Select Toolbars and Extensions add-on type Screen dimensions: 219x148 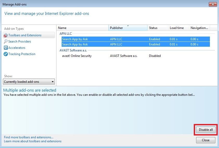(29, 35)
